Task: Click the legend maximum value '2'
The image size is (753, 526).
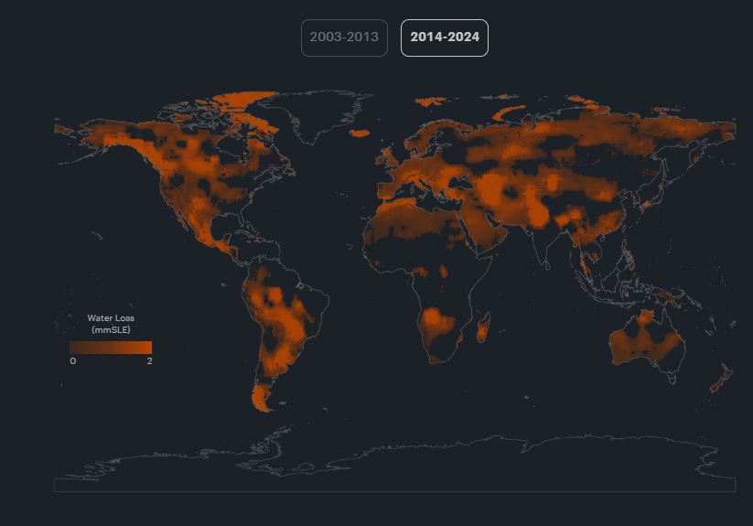Action: tap(149, 361)
